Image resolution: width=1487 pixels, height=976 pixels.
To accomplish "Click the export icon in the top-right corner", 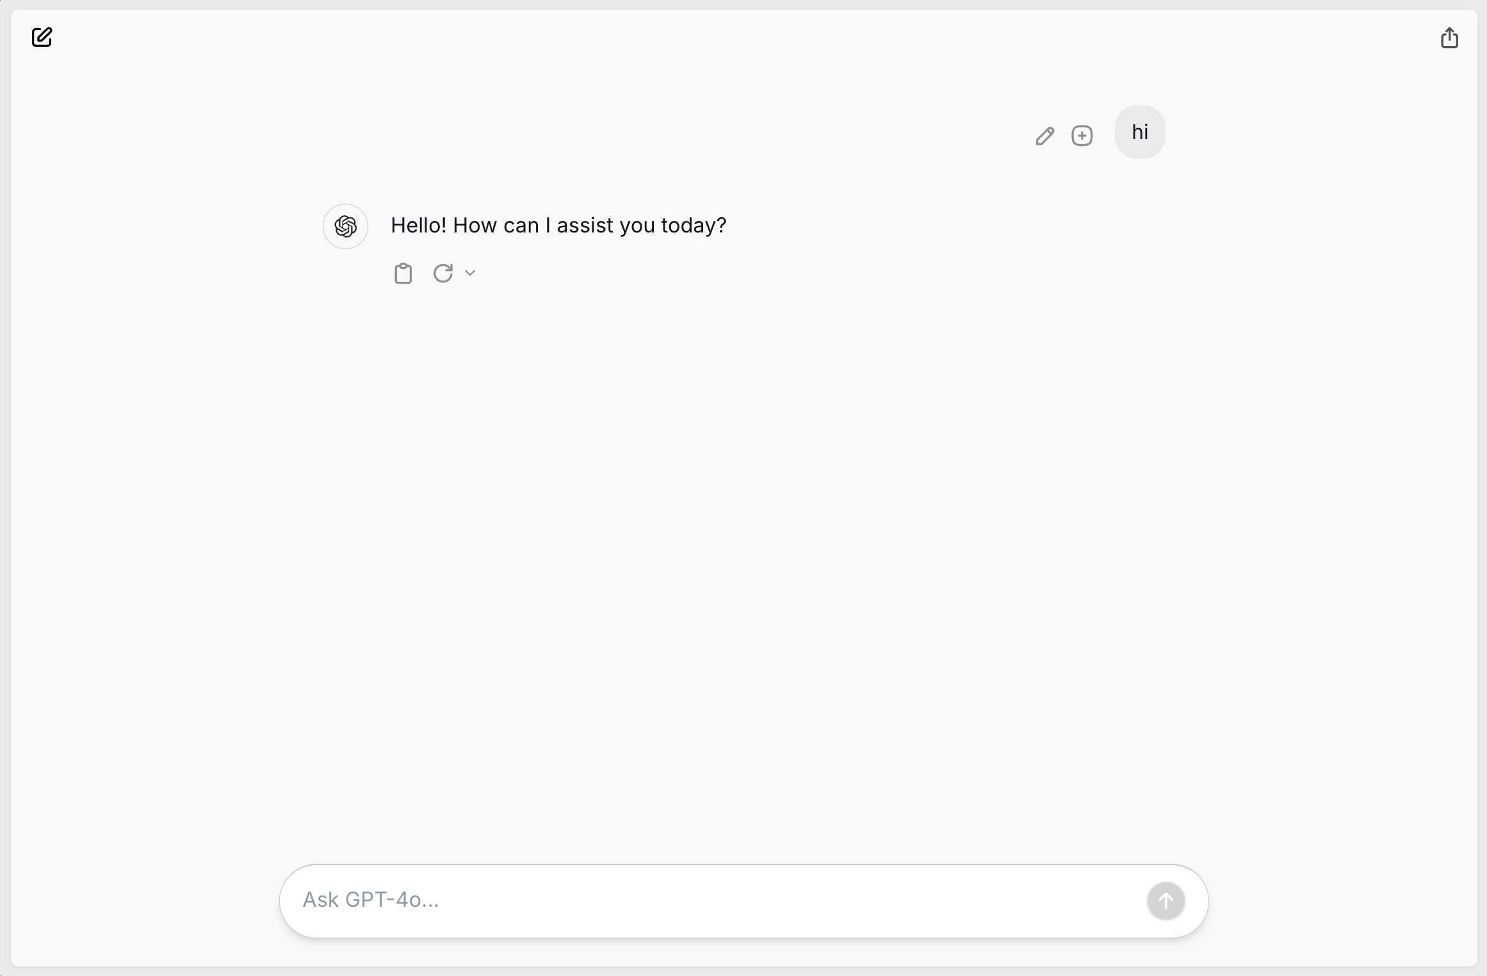I will point(1449,38).
